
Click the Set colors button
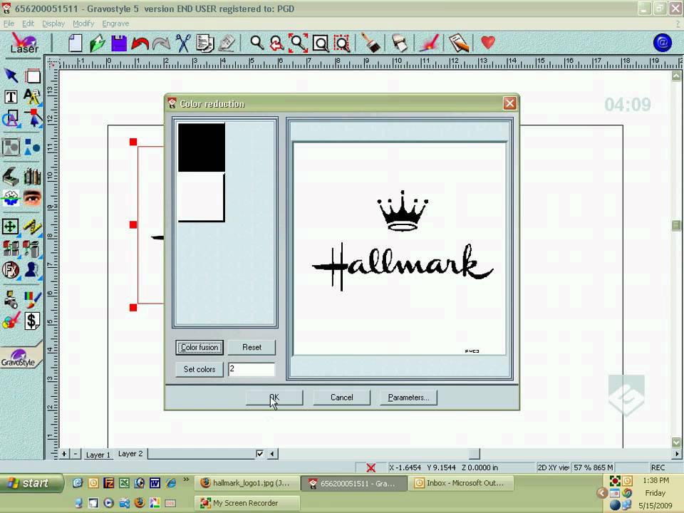coord(199,369)
